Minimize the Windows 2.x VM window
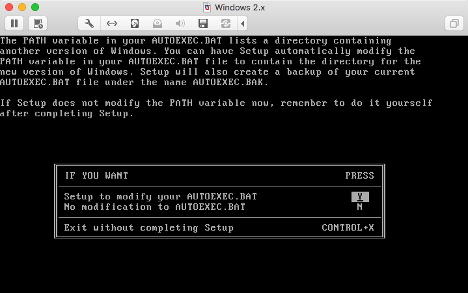This screenshot has height=293, width=468. (x=21, y=7)
